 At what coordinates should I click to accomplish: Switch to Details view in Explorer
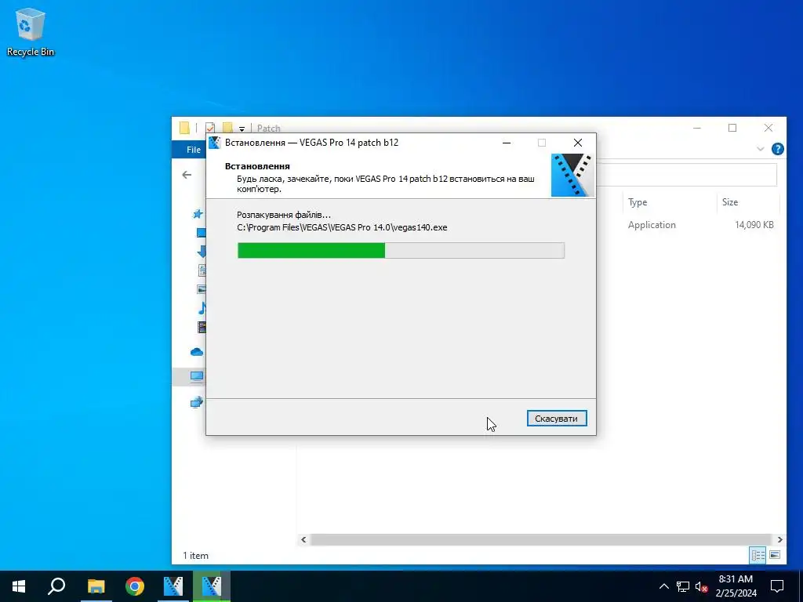(x=758, y=555)
